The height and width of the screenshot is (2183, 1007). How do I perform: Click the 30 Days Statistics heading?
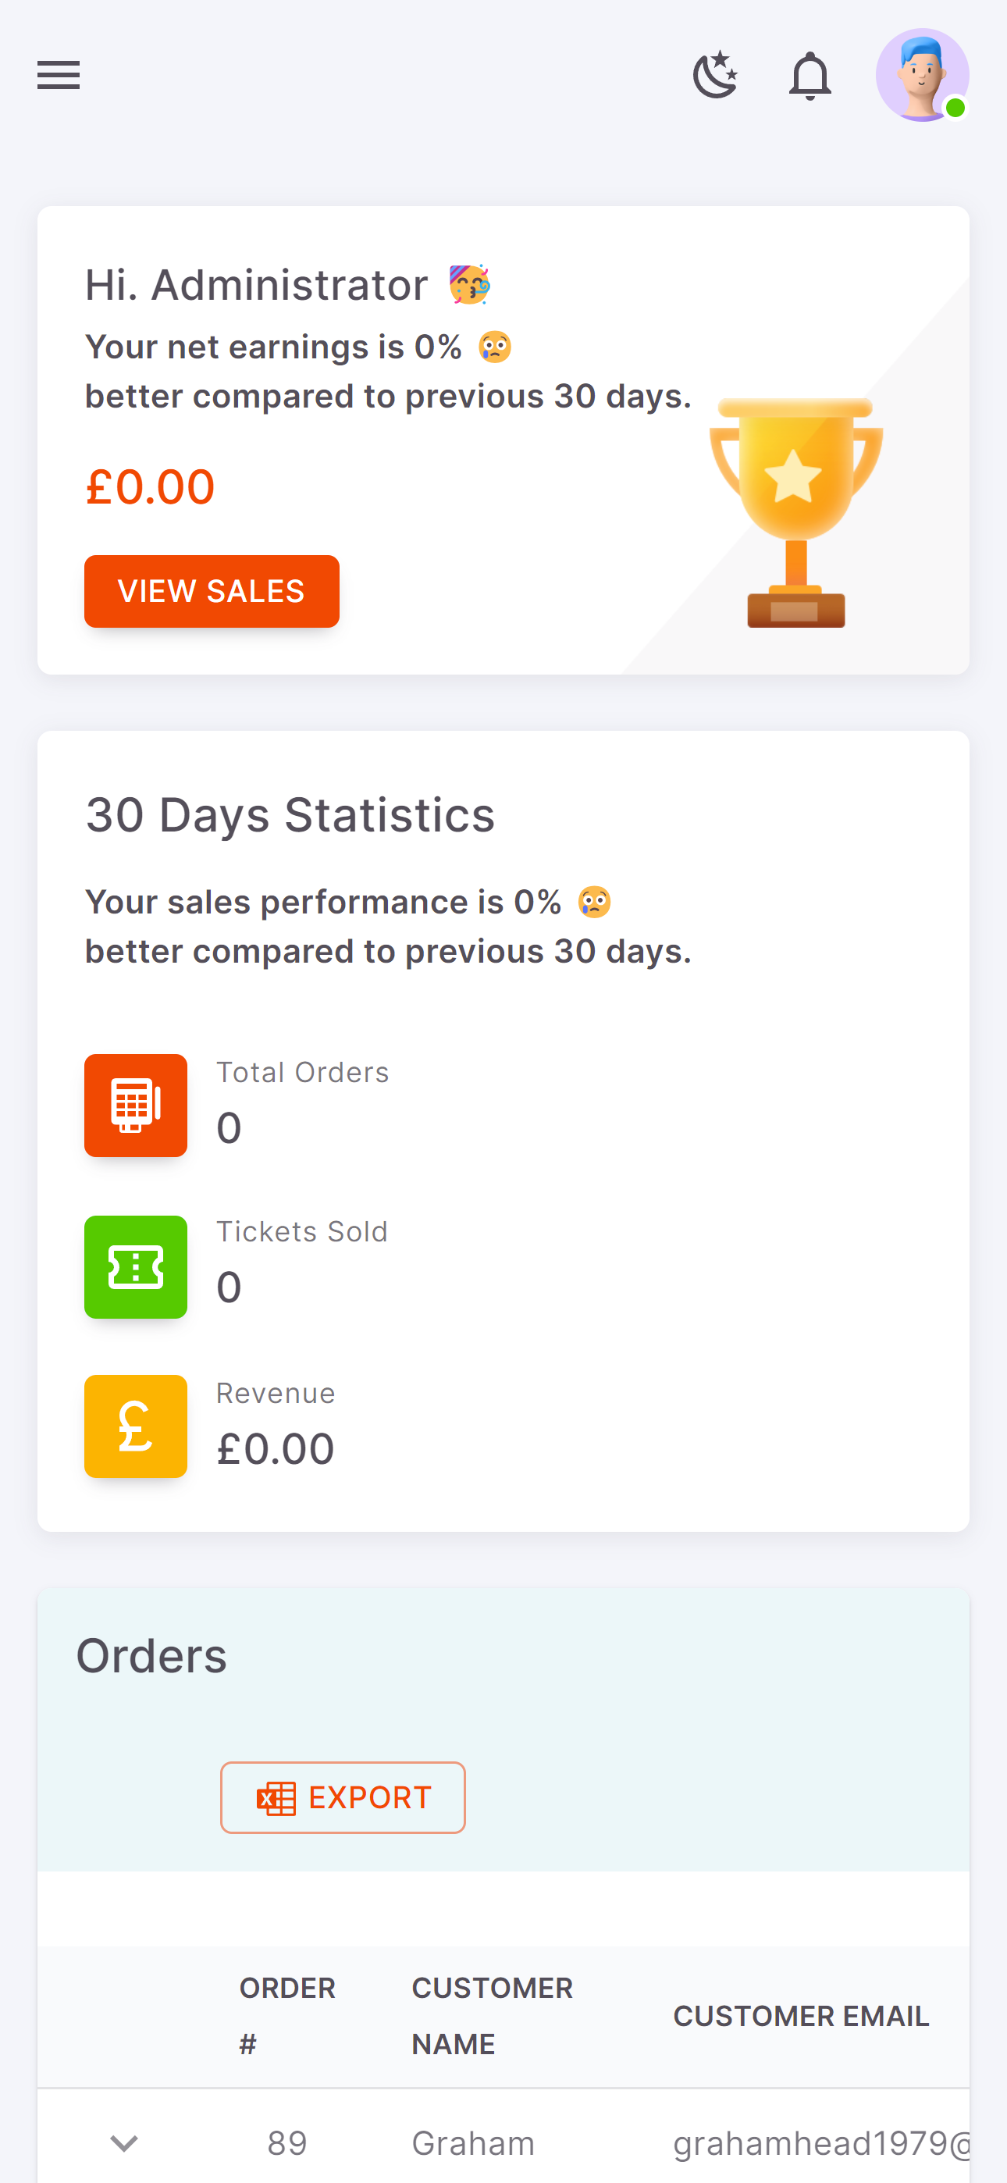pyautogui.click(x=290, y=815)
